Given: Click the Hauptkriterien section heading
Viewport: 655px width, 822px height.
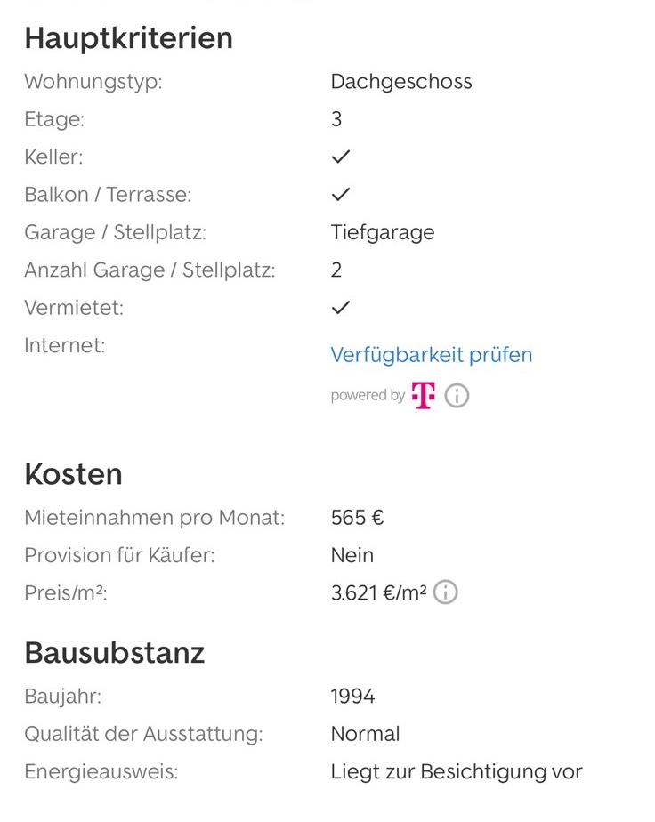Looking at the screenshot, I should click(128, 38).
